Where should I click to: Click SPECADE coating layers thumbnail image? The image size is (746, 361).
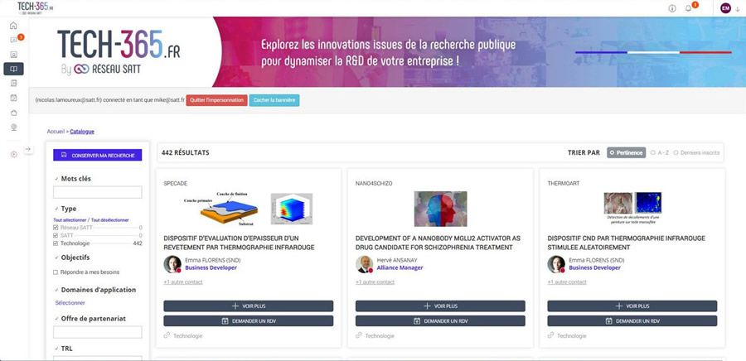[x=223, y=208]
